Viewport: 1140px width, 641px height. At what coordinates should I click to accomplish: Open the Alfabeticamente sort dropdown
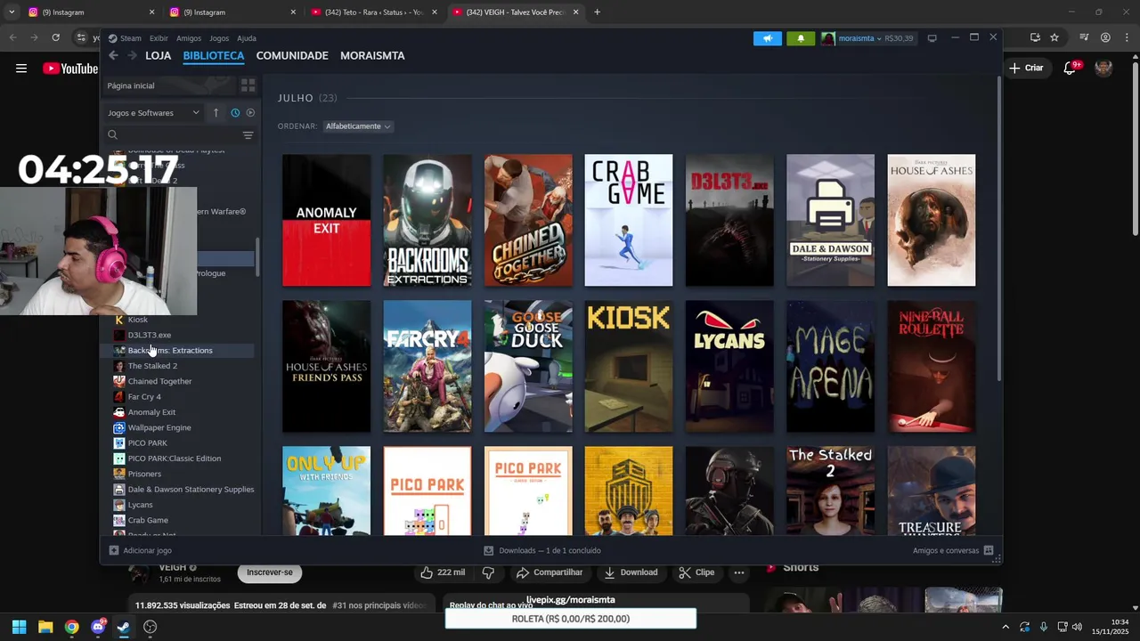(x=358, y=126)
